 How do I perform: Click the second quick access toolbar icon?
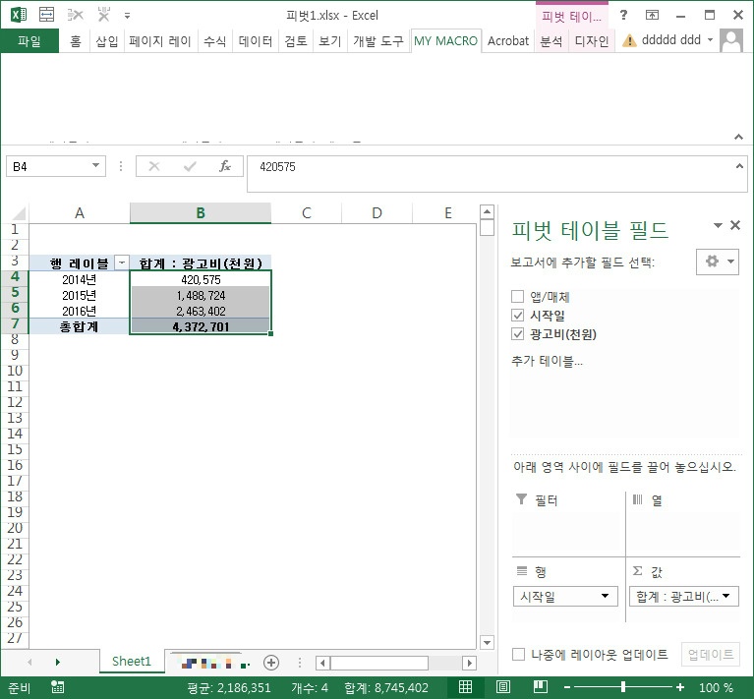46,15
